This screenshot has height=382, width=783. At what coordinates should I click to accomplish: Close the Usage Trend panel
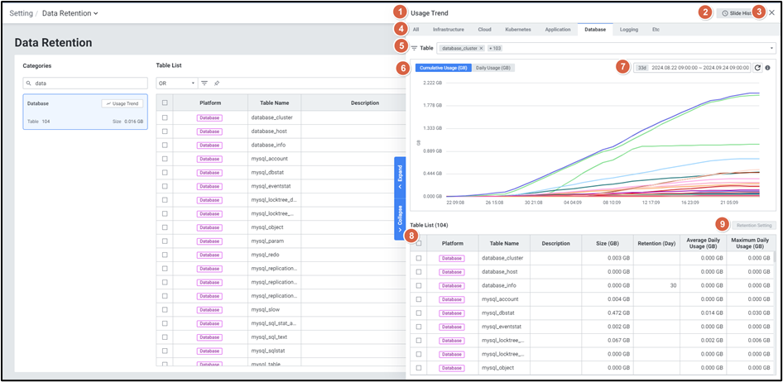tap(771, 12)
